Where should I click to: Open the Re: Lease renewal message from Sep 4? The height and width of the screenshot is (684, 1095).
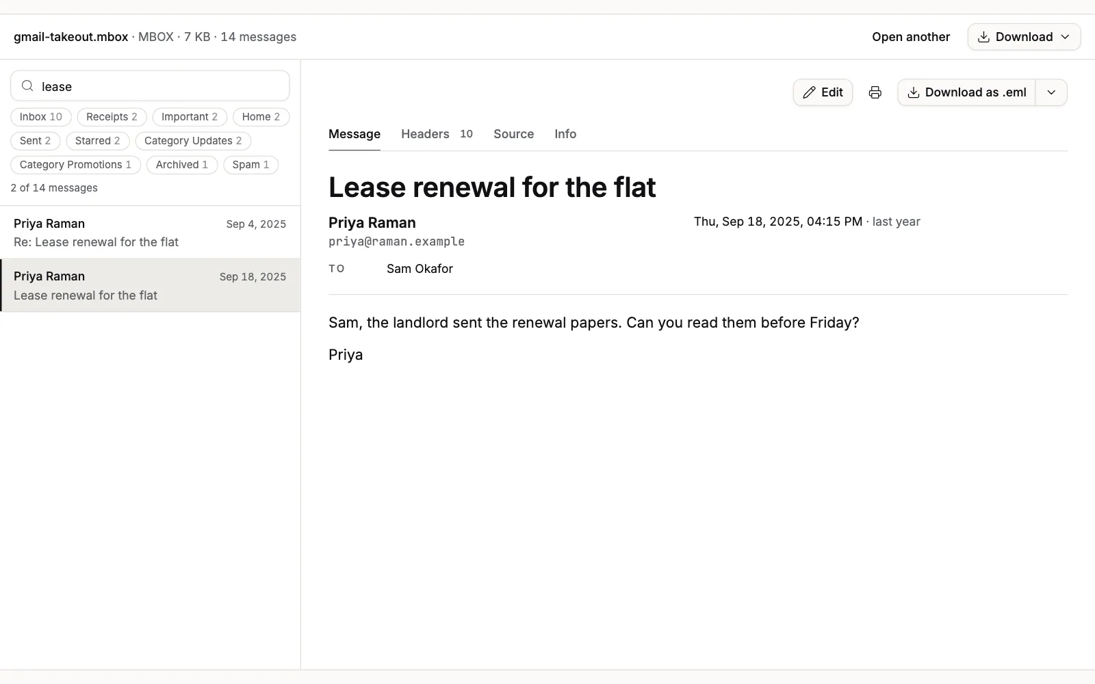[150, 233]
